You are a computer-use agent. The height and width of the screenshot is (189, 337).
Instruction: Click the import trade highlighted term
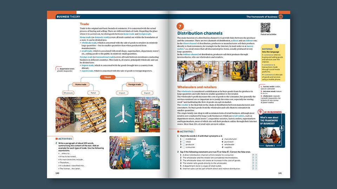coord(88,65)
